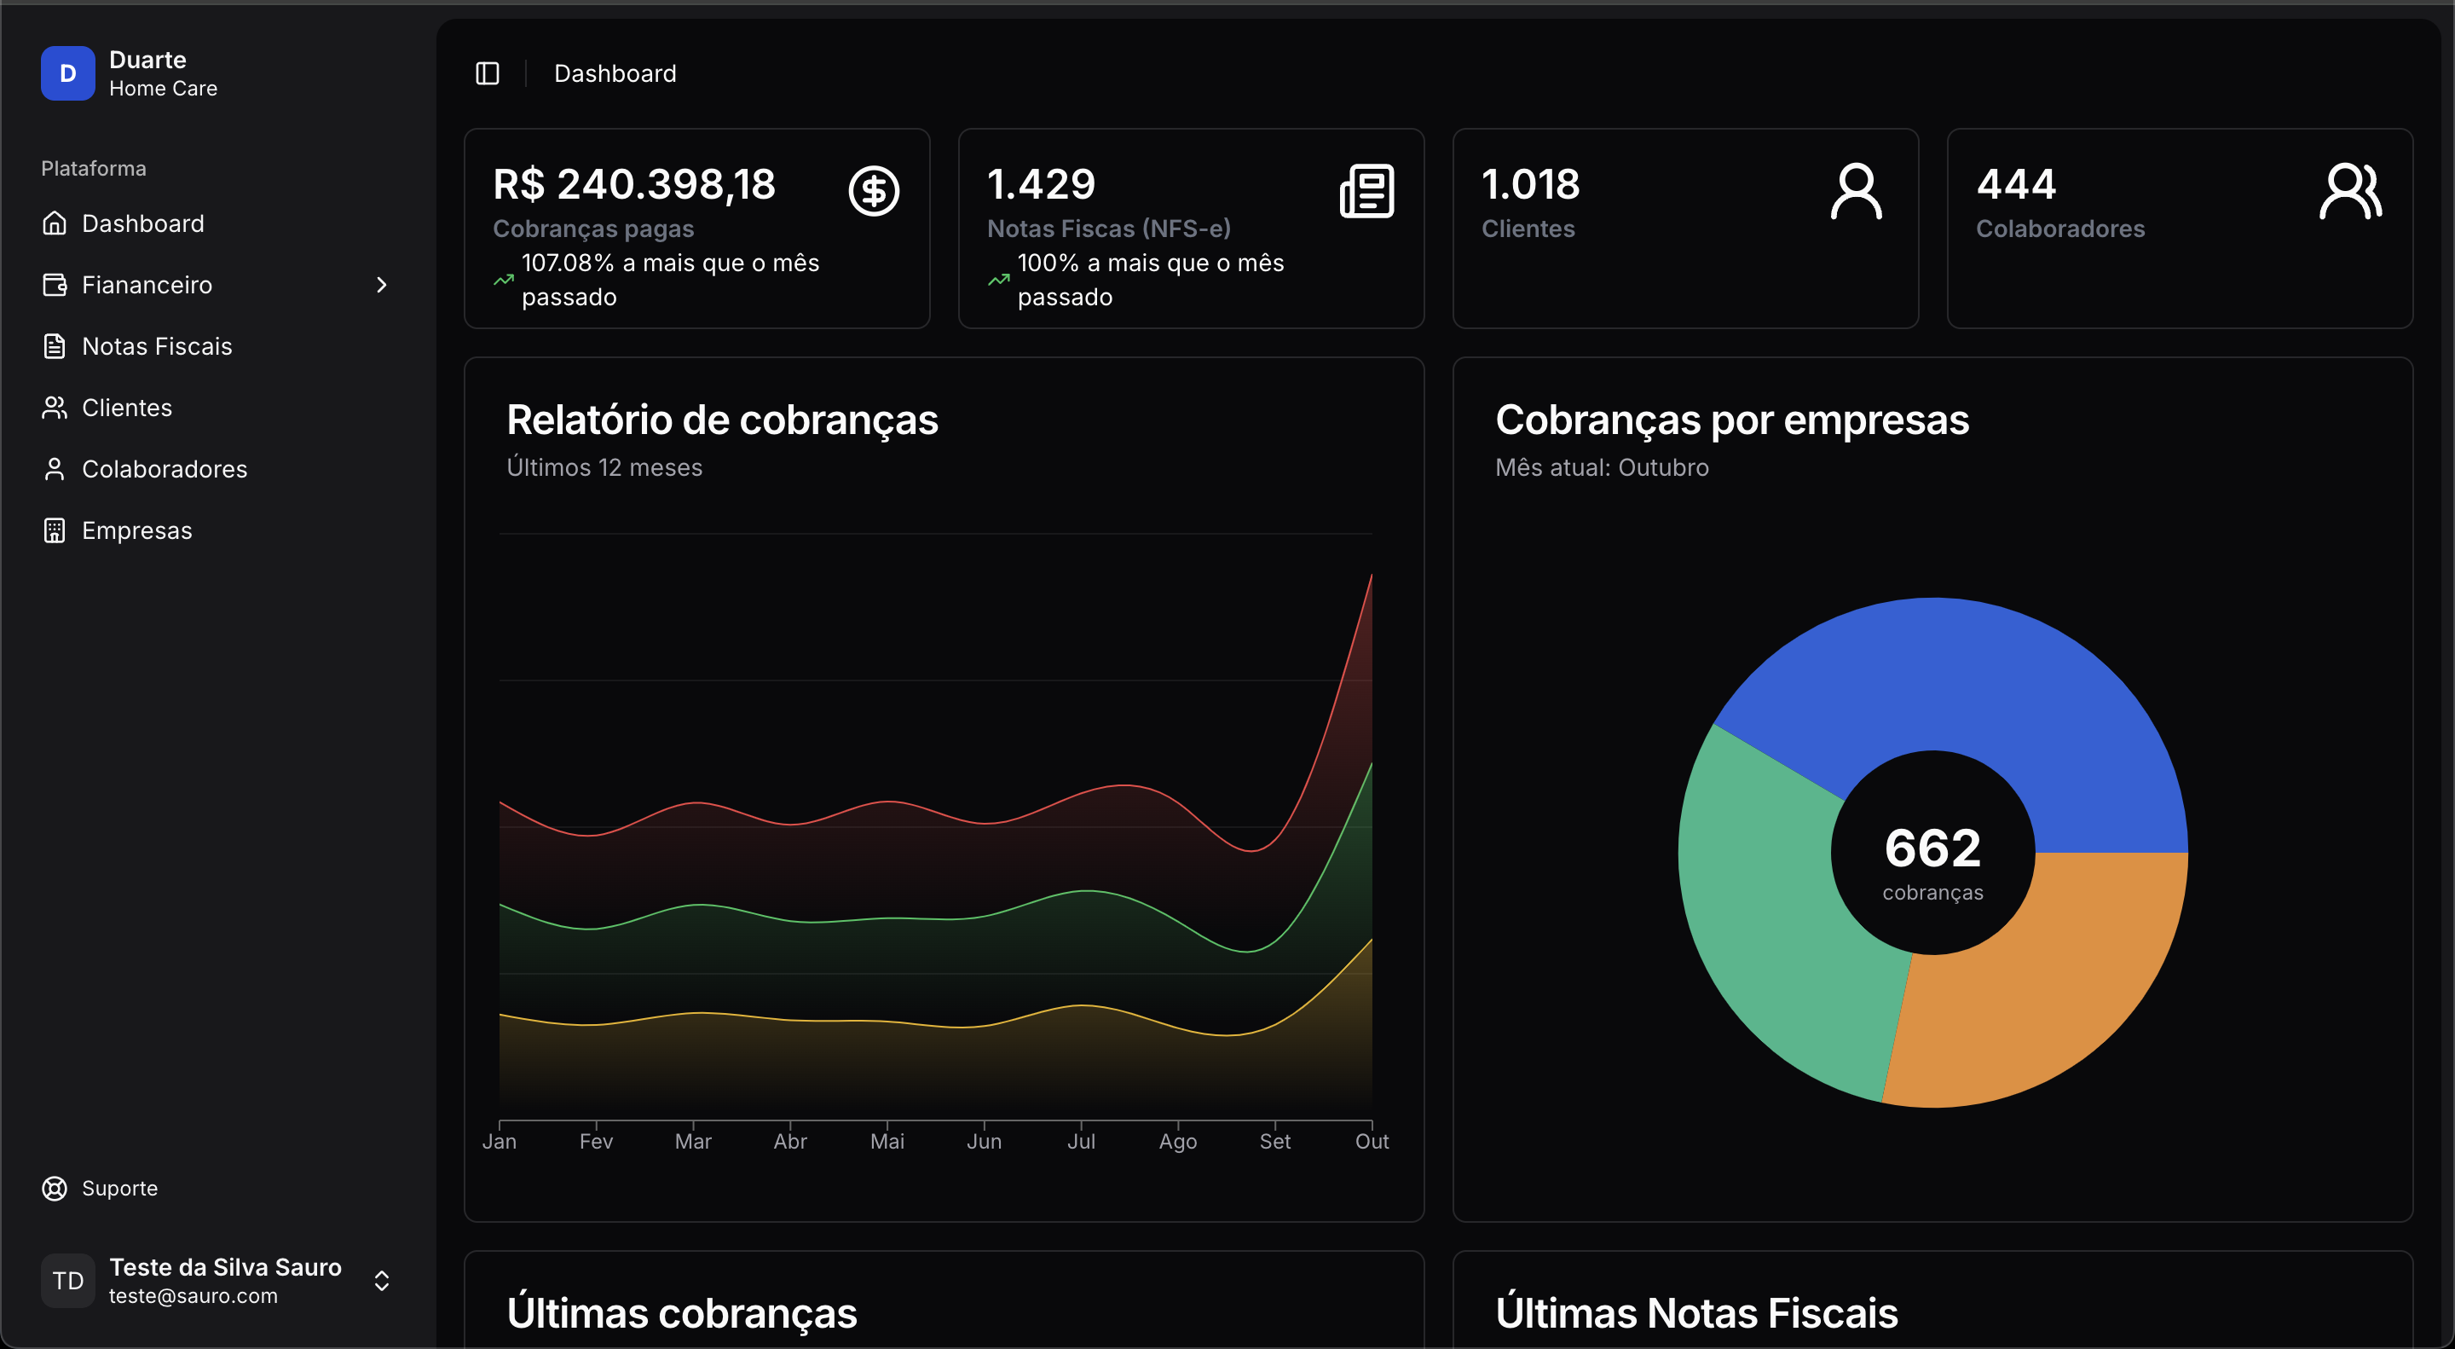Click the Cobranças por empresas heading
The height and width of the screenshot is (1349, 2455).
[x=1731, y=420]
